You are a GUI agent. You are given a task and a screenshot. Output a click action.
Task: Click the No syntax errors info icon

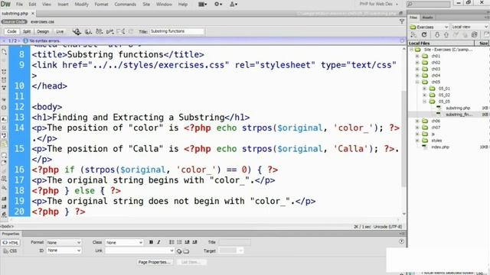(x=25, y=40)
